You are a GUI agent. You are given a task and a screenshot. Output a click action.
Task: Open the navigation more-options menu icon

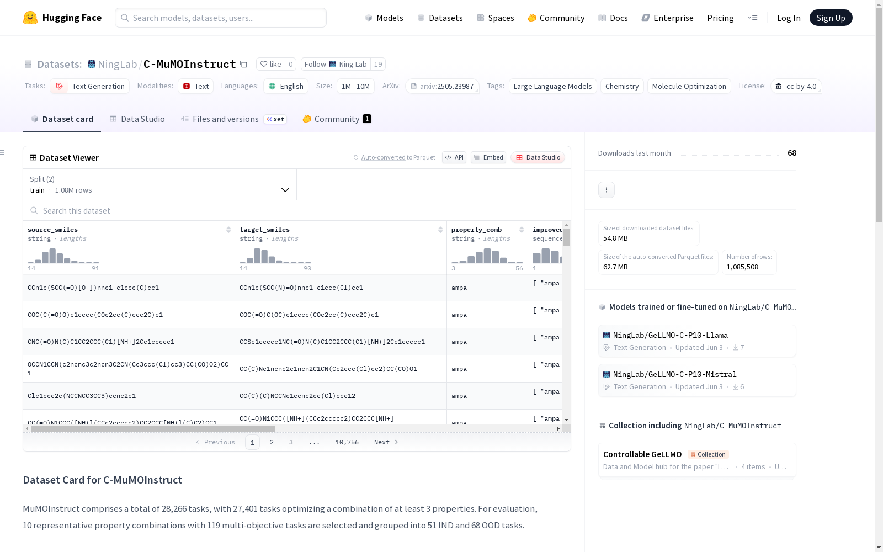[752, 18]
